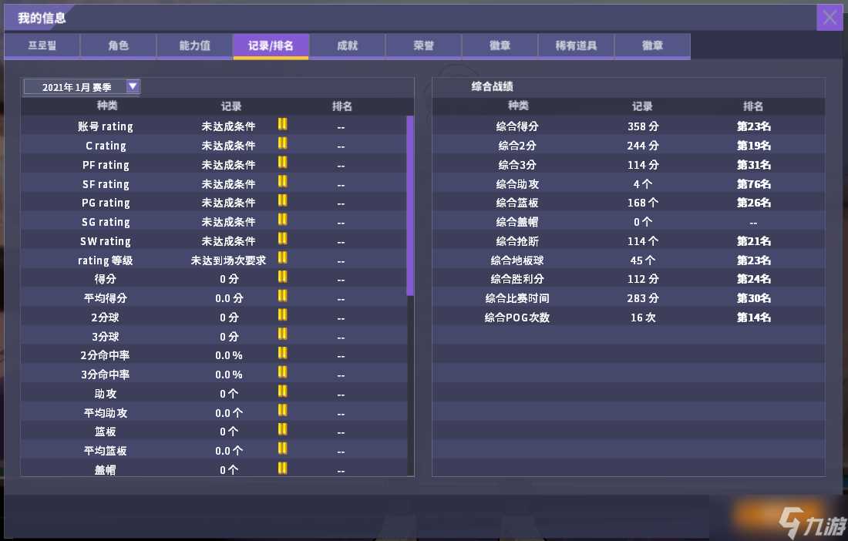This screenshot has width=848, height=541.
Task: Click the gold icon in 平均得分 row
Action: (x=282, y=297)
